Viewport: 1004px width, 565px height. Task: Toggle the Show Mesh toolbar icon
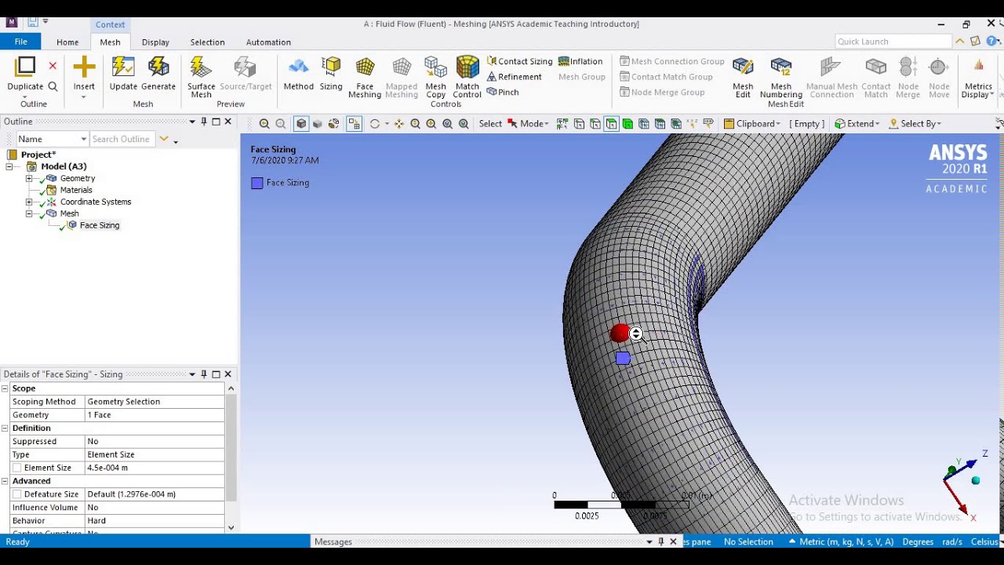[355, 124]
